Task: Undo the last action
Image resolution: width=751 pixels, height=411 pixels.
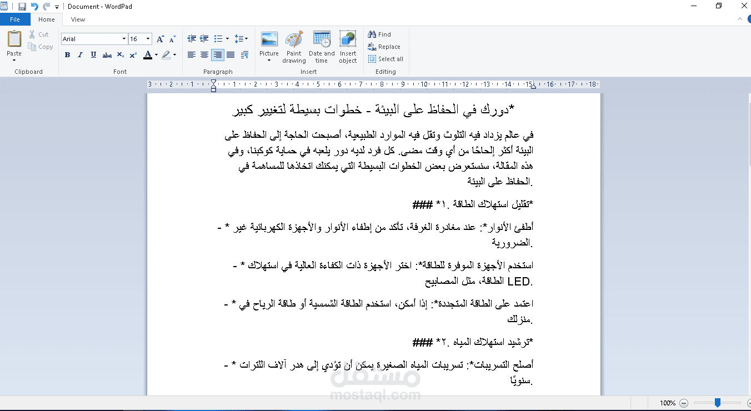Action: pyautogui.click(x=34, y=6)
